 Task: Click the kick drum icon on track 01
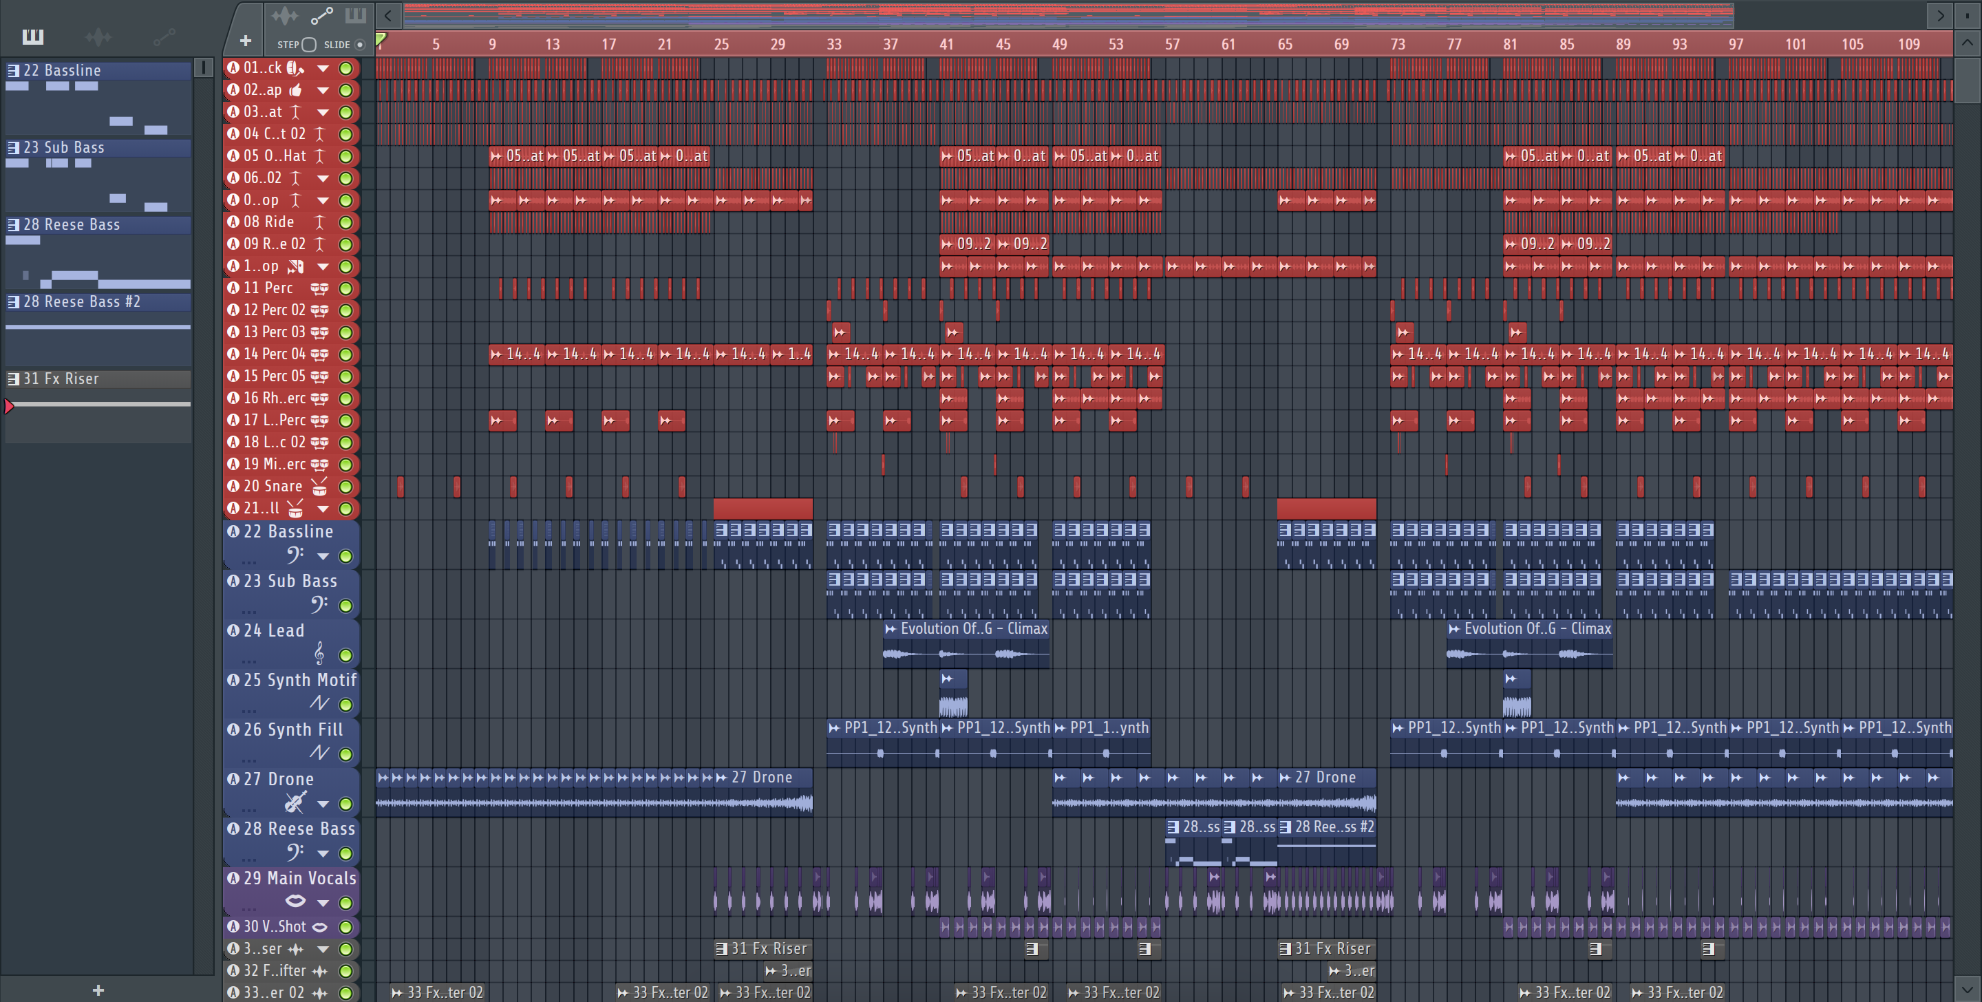[x=295, y=69]
